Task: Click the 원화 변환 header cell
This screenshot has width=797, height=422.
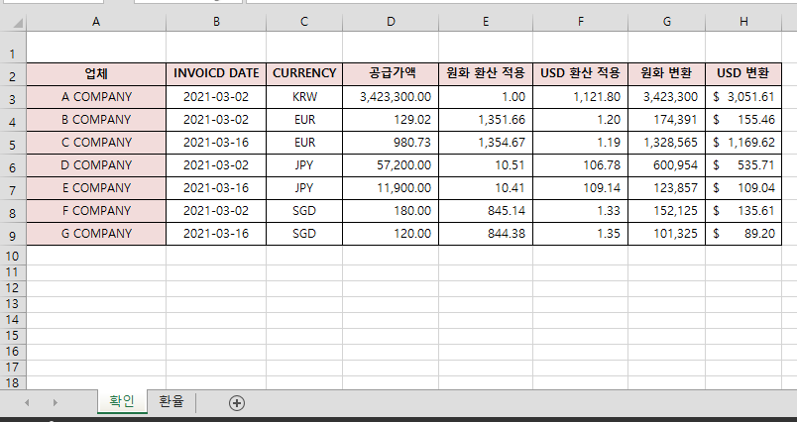Action: (666, 74)
